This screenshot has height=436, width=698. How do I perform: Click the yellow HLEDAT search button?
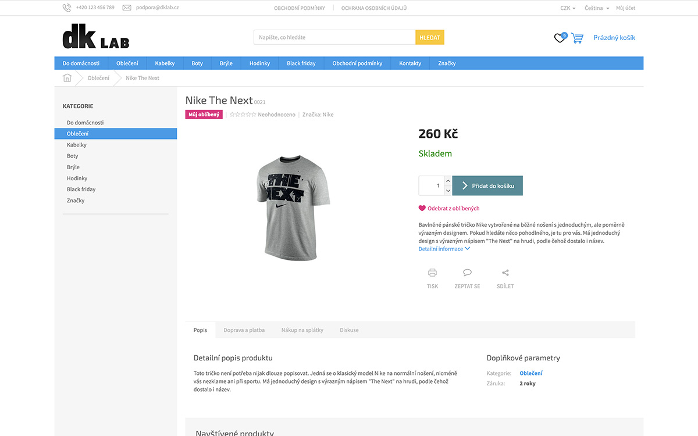[x=430, y=37]
